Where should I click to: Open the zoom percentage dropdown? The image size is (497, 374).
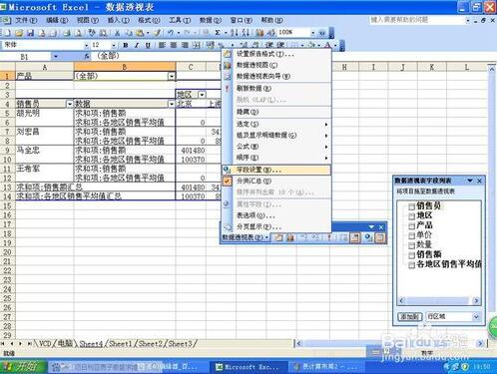click(312, 33)
